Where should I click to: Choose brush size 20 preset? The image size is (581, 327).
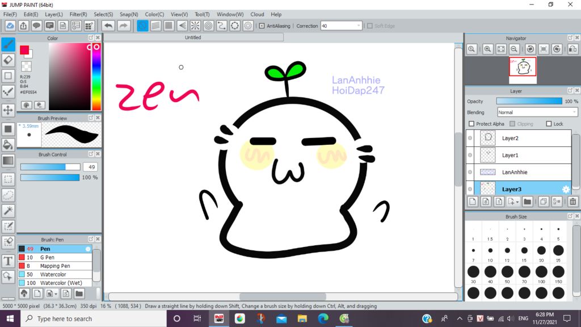(x=541, y=250)
